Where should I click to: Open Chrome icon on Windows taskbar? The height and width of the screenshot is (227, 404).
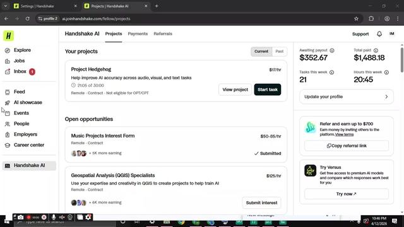coord(181,222)
